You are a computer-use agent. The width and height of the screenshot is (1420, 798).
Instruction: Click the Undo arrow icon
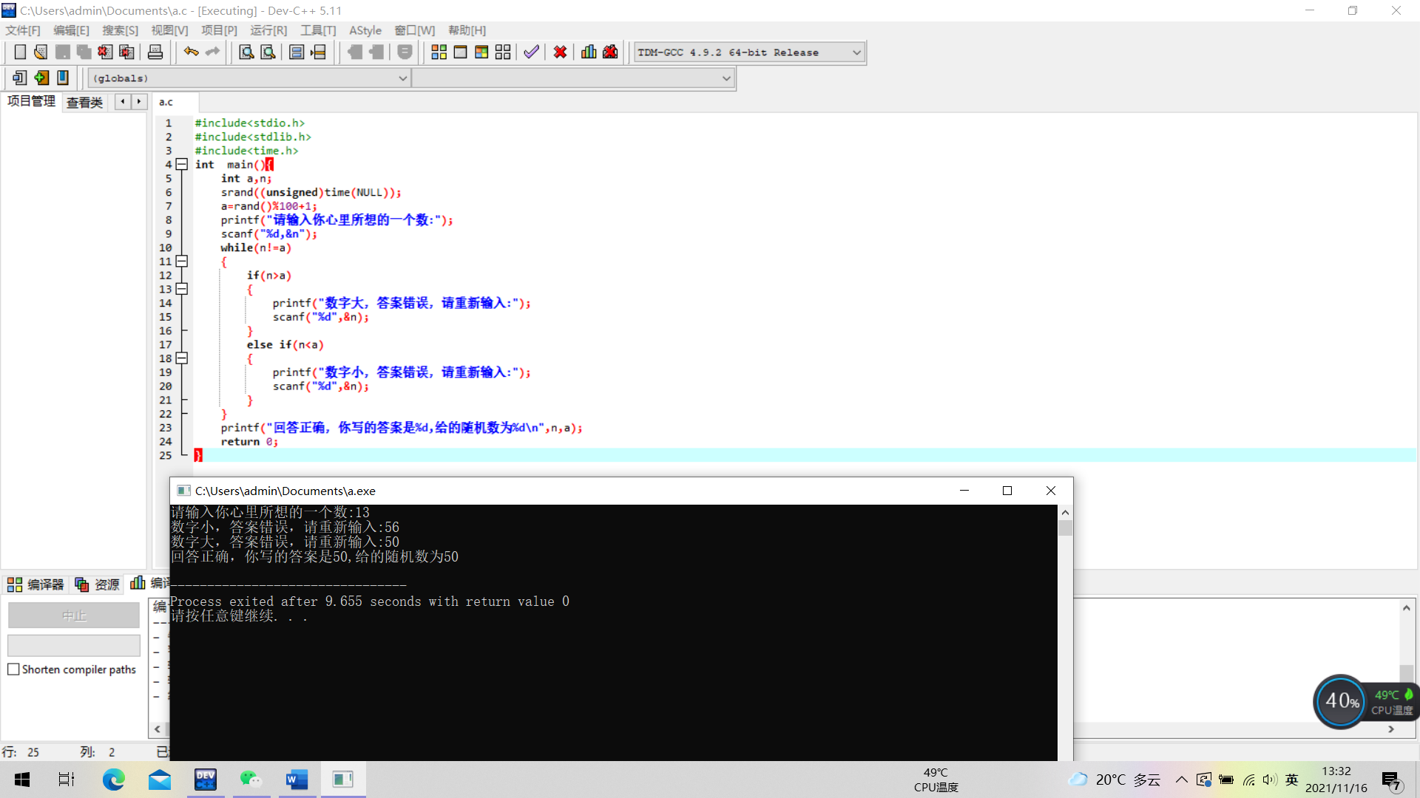191,52
